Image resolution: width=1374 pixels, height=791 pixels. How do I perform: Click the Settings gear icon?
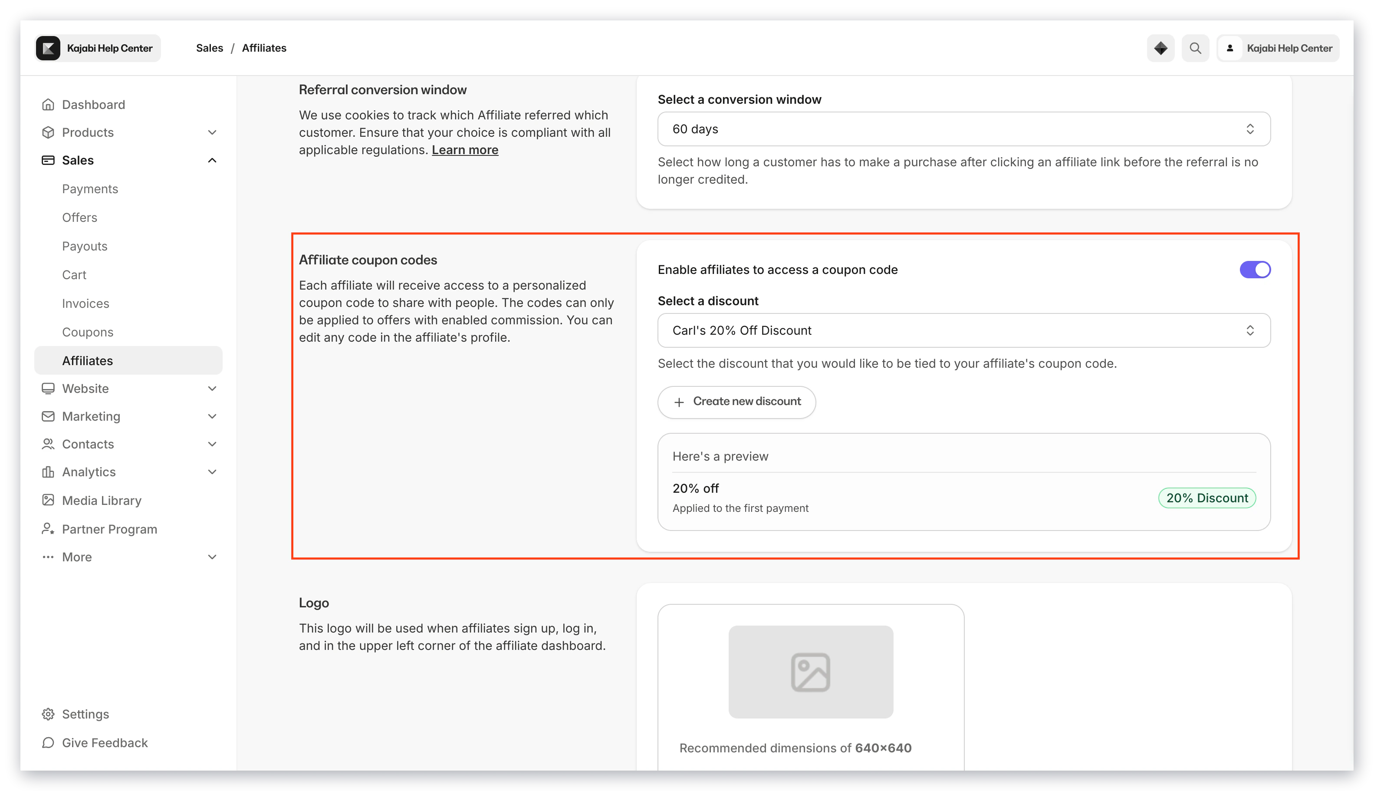click(48, 714)
